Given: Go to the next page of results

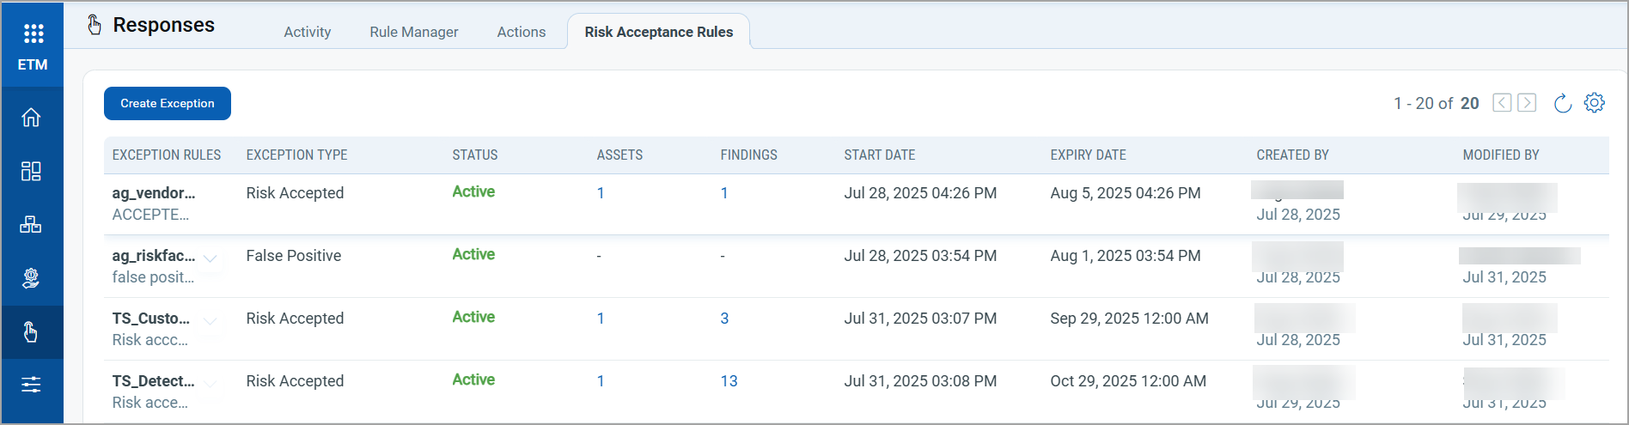Looking at the screenshot, I should (1527, 103).
